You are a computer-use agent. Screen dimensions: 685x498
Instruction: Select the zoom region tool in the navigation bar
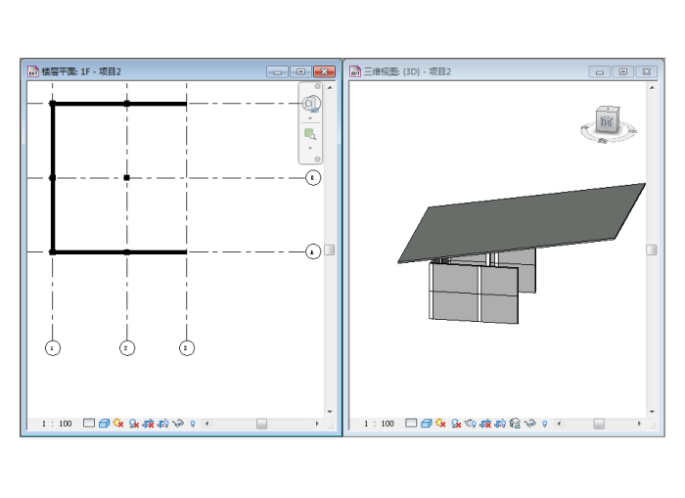pos(310,134)
